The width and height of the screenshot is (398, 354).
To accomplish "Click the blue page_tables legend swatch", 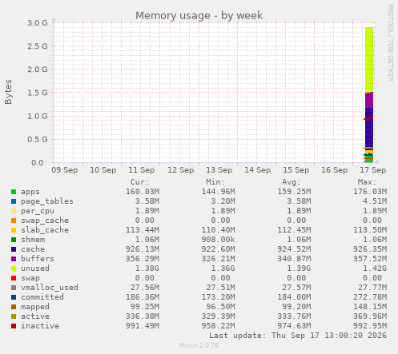I will (14, 201).
